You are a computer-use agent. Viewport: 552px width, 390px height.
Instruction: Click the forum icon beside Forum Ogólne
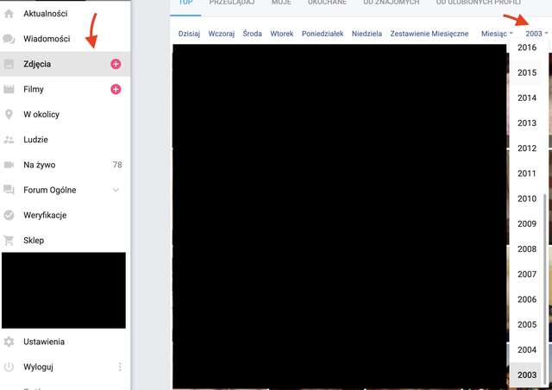[9, 190]
